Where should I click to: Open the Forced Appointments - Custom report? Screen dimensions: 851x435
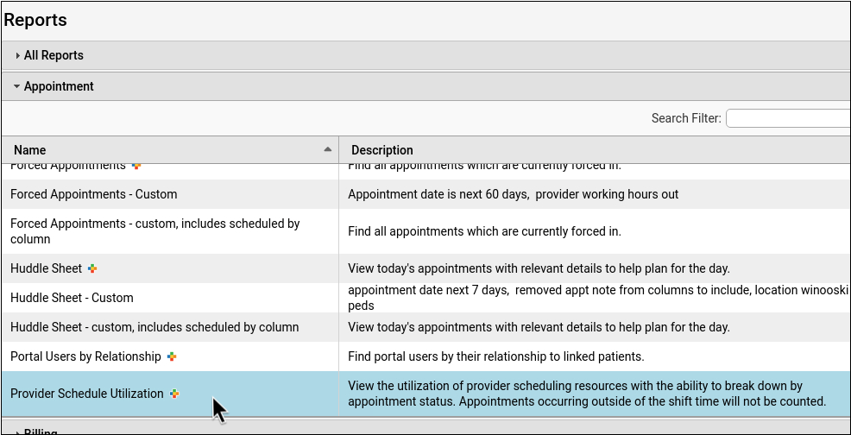(x=93, y=194)
